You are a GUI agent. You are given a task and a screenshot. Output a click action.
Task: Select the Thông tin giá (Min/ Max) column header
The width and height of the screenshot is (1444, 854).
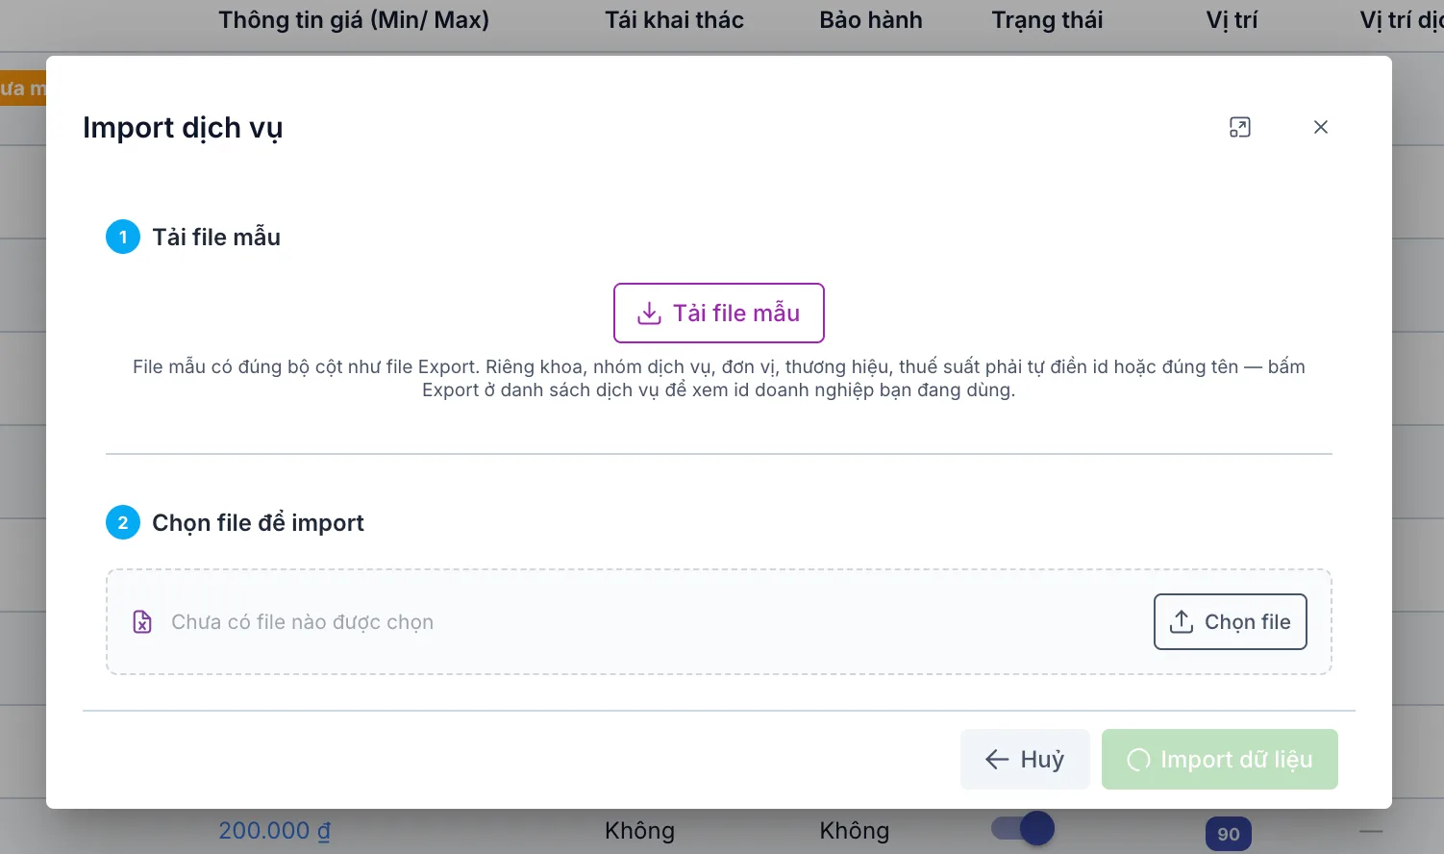tap(354, 20)
